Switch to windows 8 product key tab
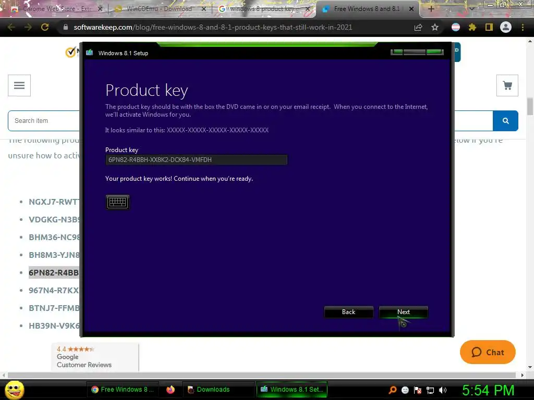The width and height of the screenshot is (534, 400). 262,9
